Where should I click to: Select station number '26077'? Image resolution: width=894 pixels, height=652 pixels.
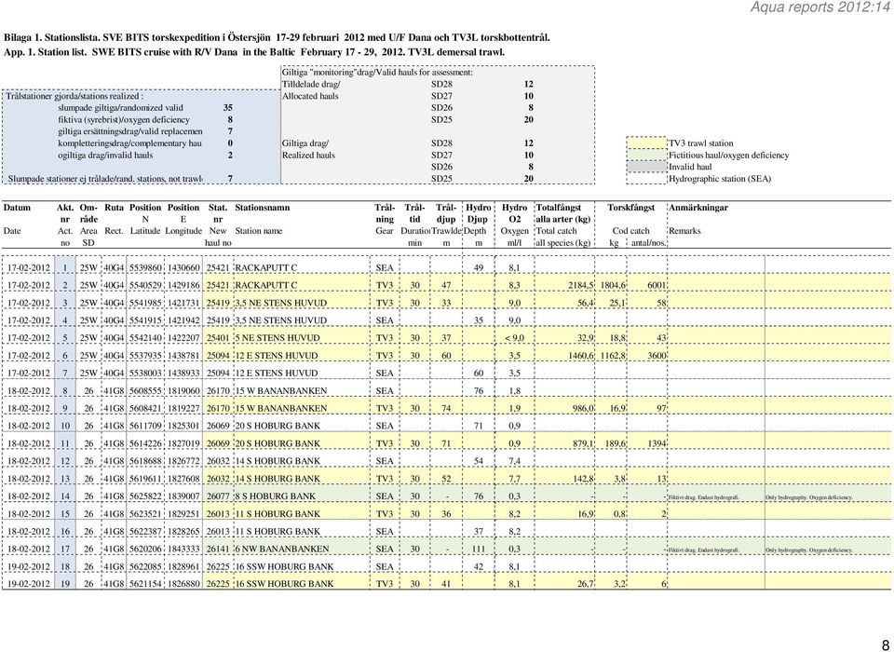click(218, 496)
